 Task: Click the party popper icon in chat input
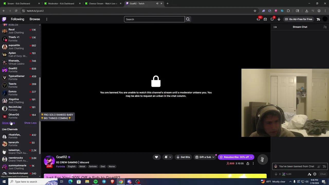pyautogui.click(x=319, y=166)
